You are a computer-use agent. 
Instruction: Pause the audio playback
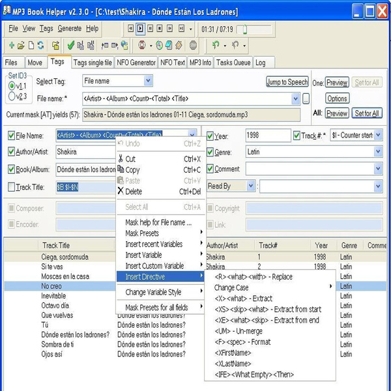(x=150, y=29)
